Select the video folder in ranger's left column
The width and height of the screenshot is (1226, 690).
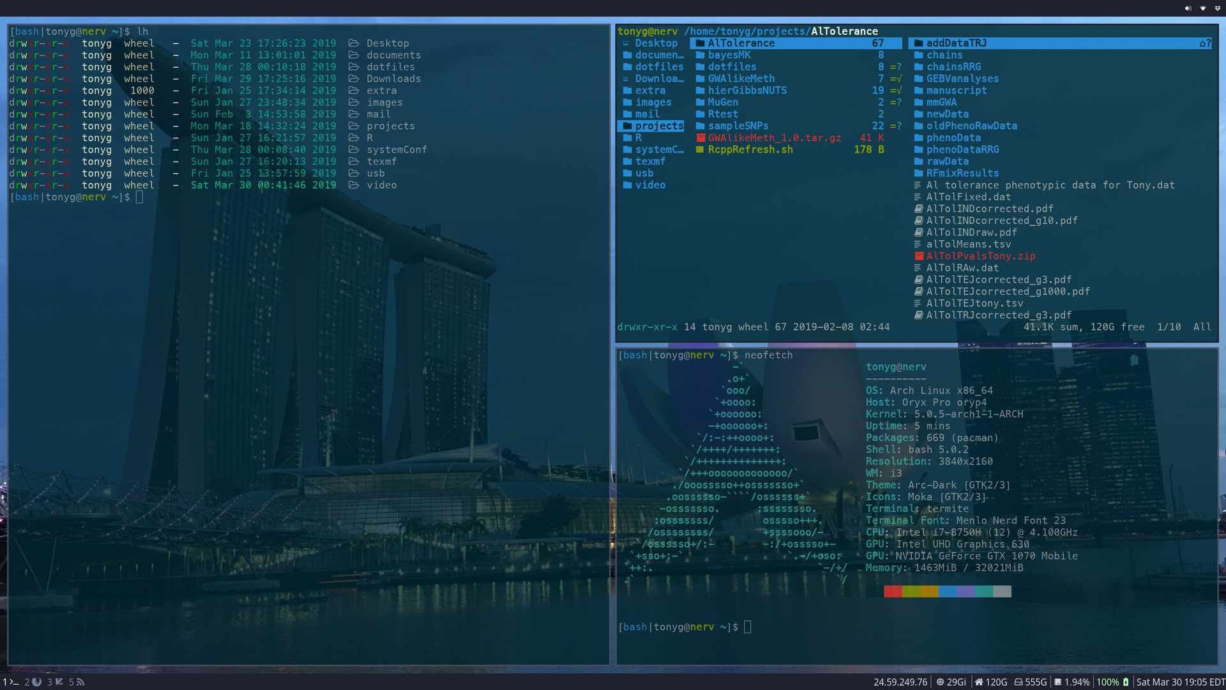651,185
